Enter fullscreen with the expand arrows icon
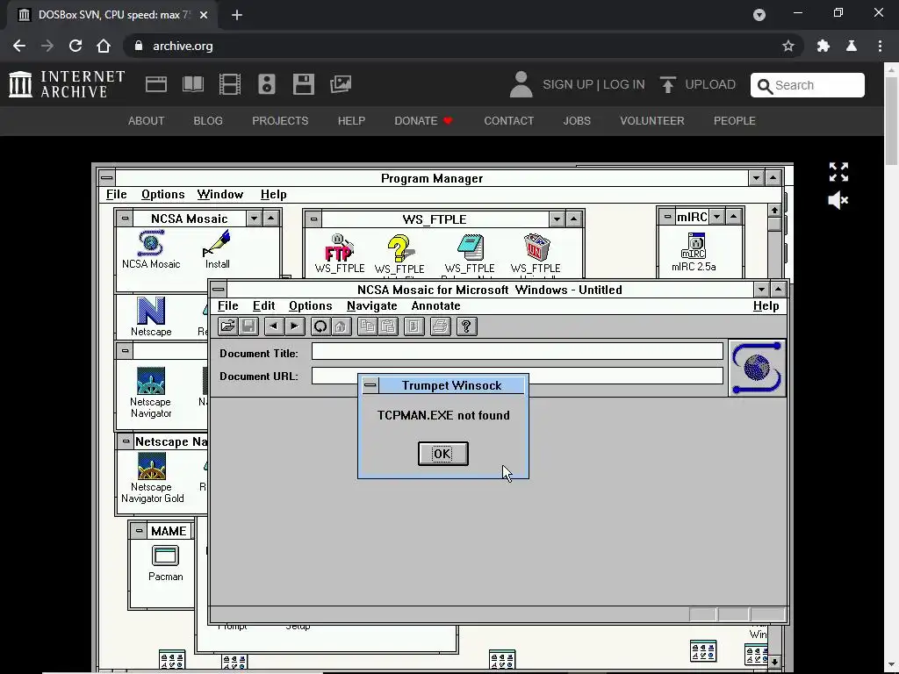The height and width of the screenshot is (674, 899). pyautogui.click(x=838, y=172)
